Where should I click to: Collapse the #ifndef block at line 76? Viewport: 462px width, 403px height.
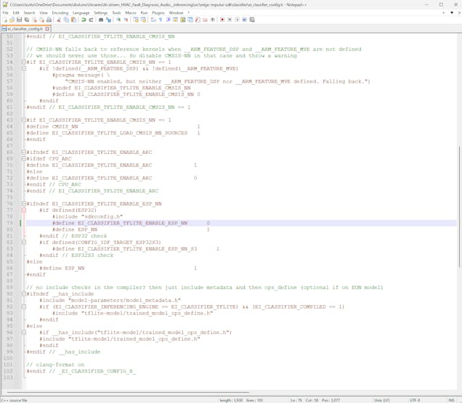coord(23,204)
